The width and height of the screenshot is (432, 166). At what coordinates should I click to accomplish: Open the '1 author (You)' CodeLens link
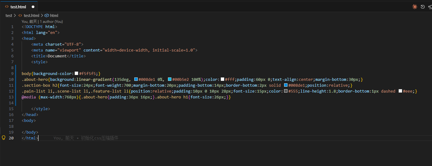coord(51,22)
